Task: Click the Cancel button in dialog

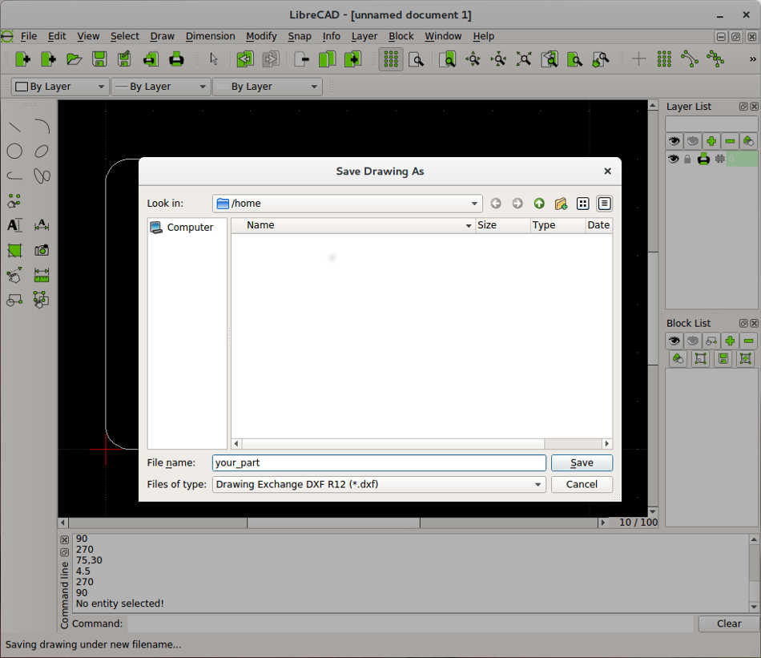Action: [582, 484]
